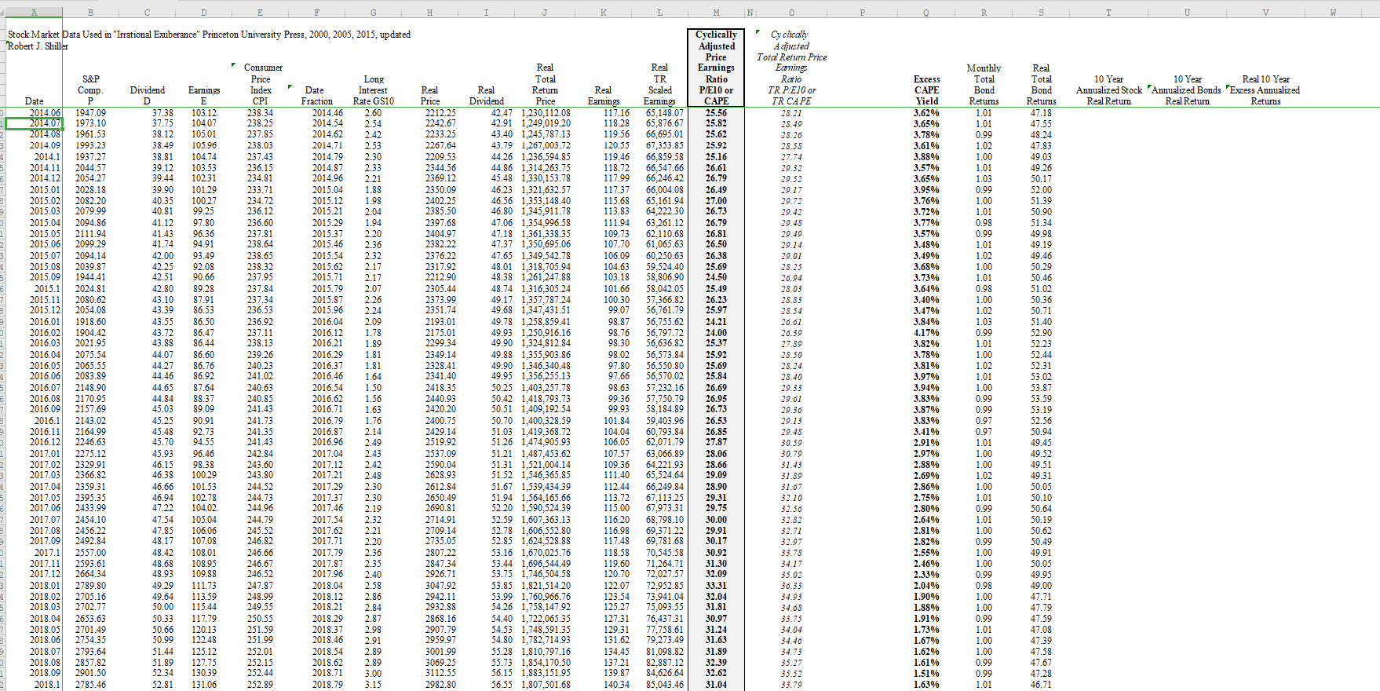The image size is (1380, 691).
Task: Click the "Real Total Return Price" heading cell
Action: click(x=545, y=85)
